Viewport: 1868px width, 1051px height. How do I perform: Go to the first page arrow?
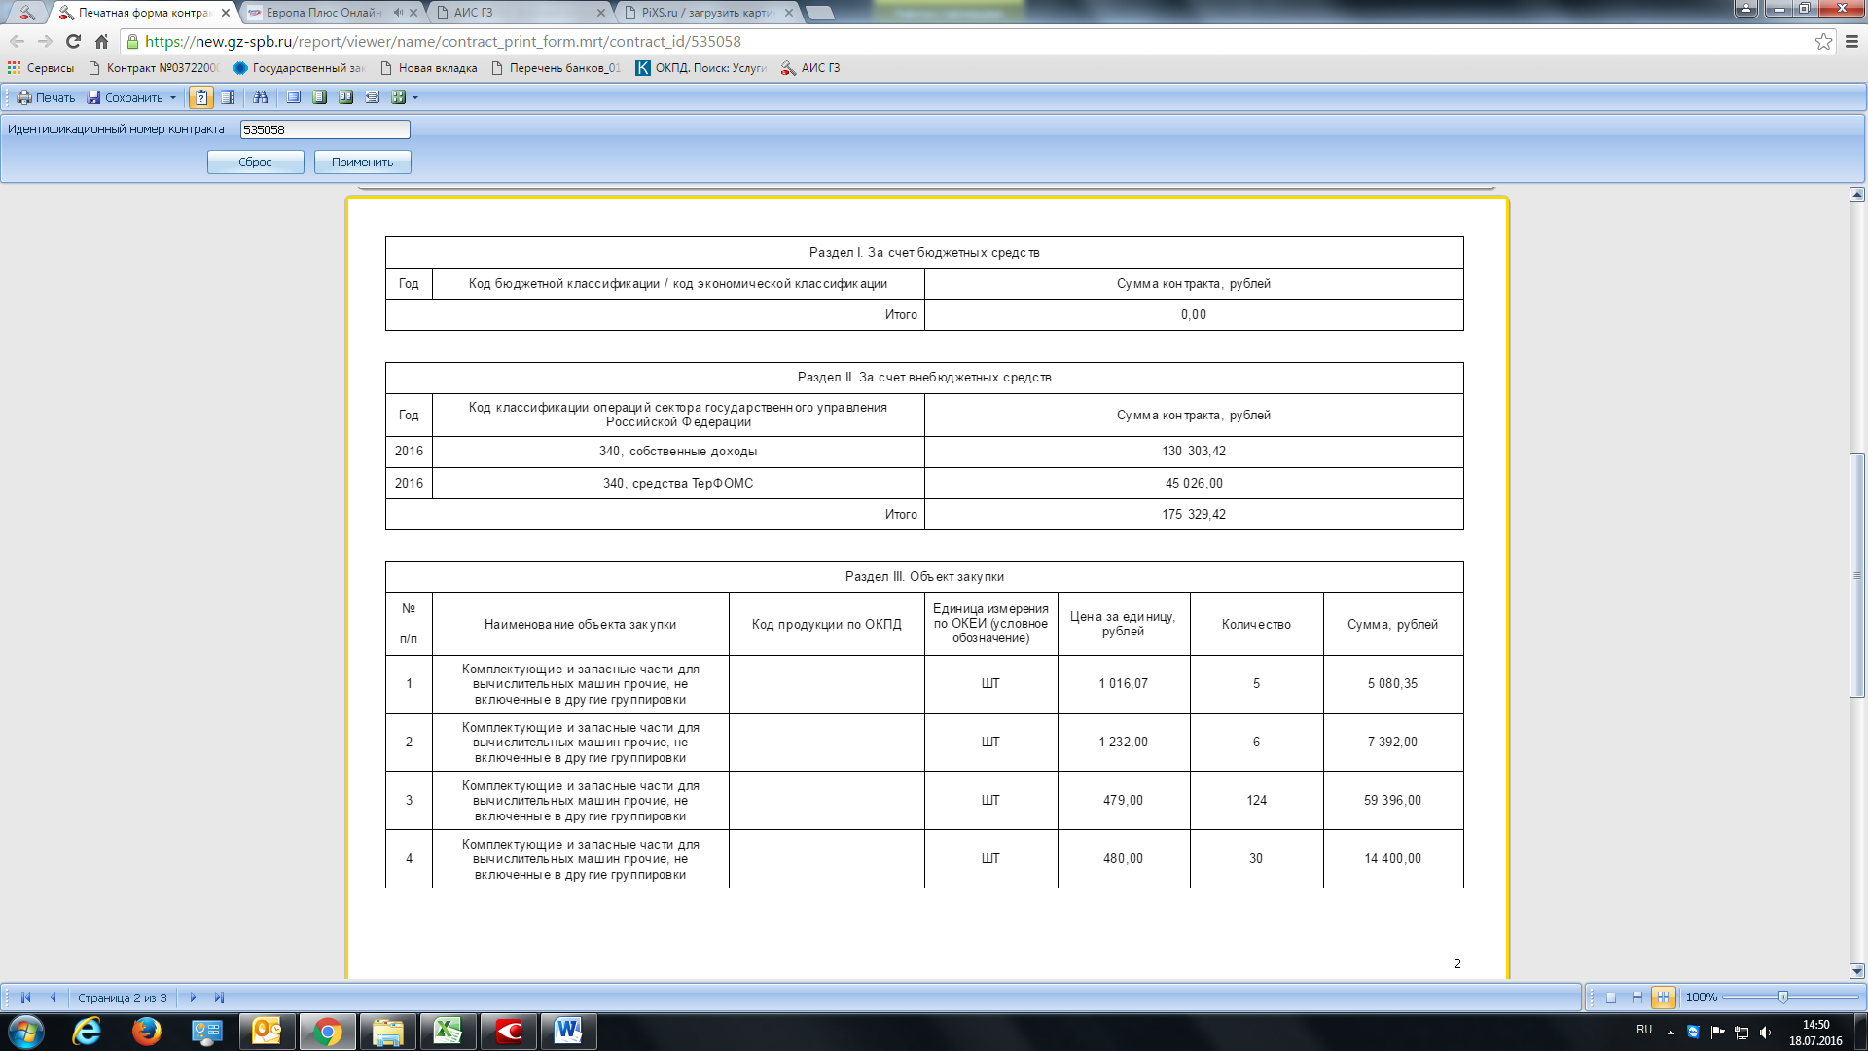25,997
